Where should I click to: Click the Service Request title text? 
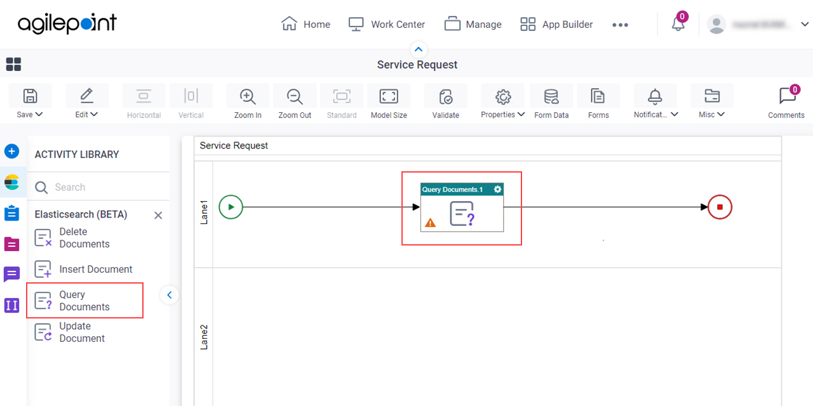417,65
